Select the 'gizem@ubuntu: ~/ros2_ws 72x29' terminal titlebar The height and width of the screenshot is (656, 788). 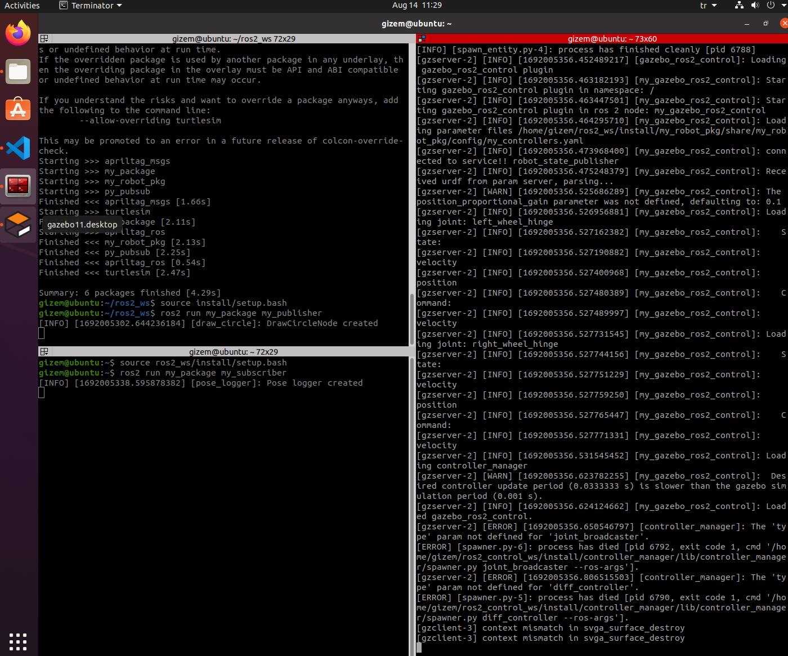[x=234, y=39]
